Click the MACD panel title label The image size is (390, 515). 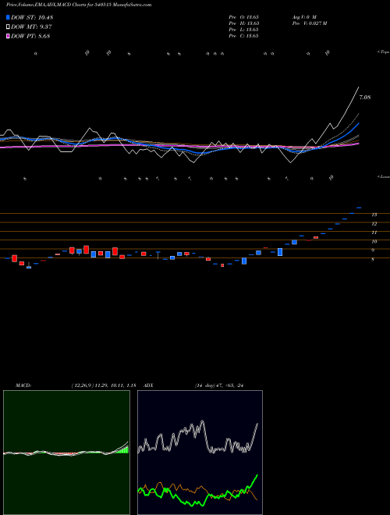23,385
